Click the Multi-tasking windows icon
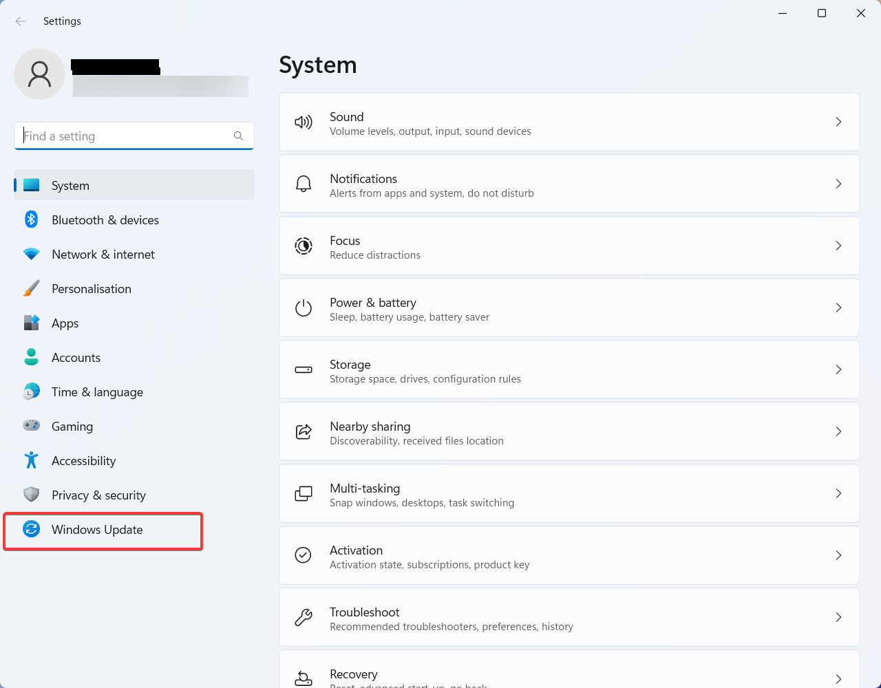Image resolution: width=881 pixels, height=688 pixels. point(304,493)
